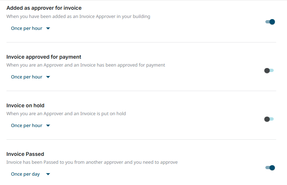Click the Added as approver for invoice heading
287x185 pixels.
pos(44,8)
